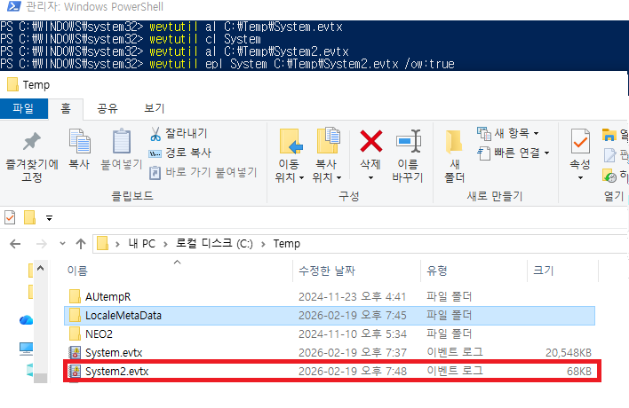
Task: Click the navigation pane scrollbar thumb
Action: click(40, 378)
